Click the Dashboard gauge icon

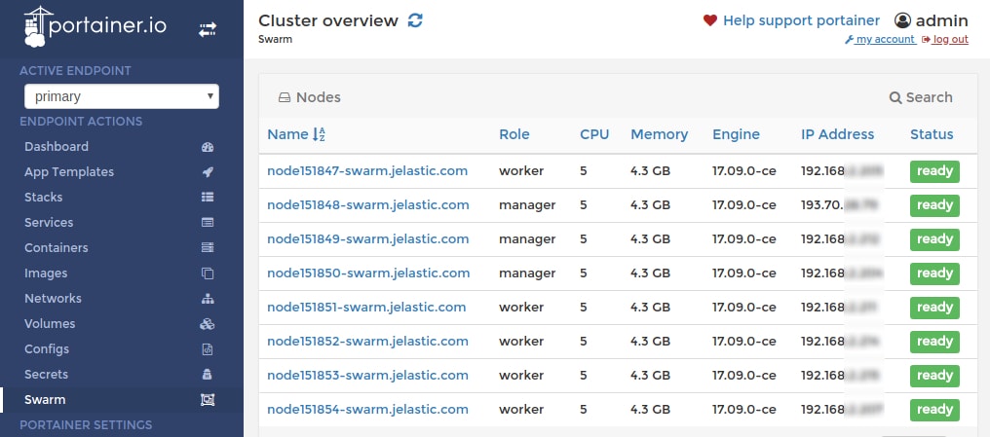click(x=208, y=147)
